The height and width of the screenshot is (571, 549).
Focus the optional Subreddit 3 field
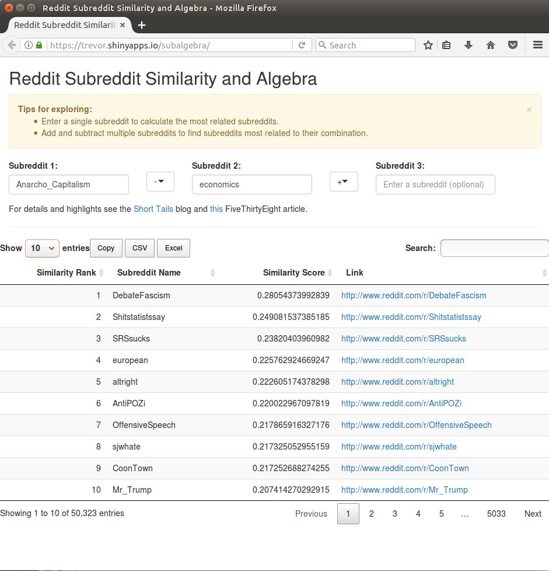435,184
